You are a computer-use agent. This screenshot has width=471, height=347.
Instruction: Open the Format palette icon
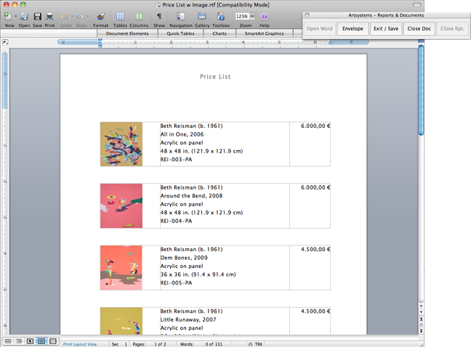[x=100, y=16]
